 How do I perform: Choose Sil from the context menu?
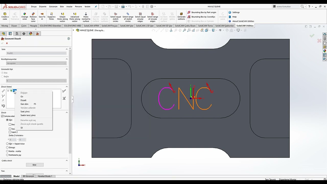click(22, 128)
